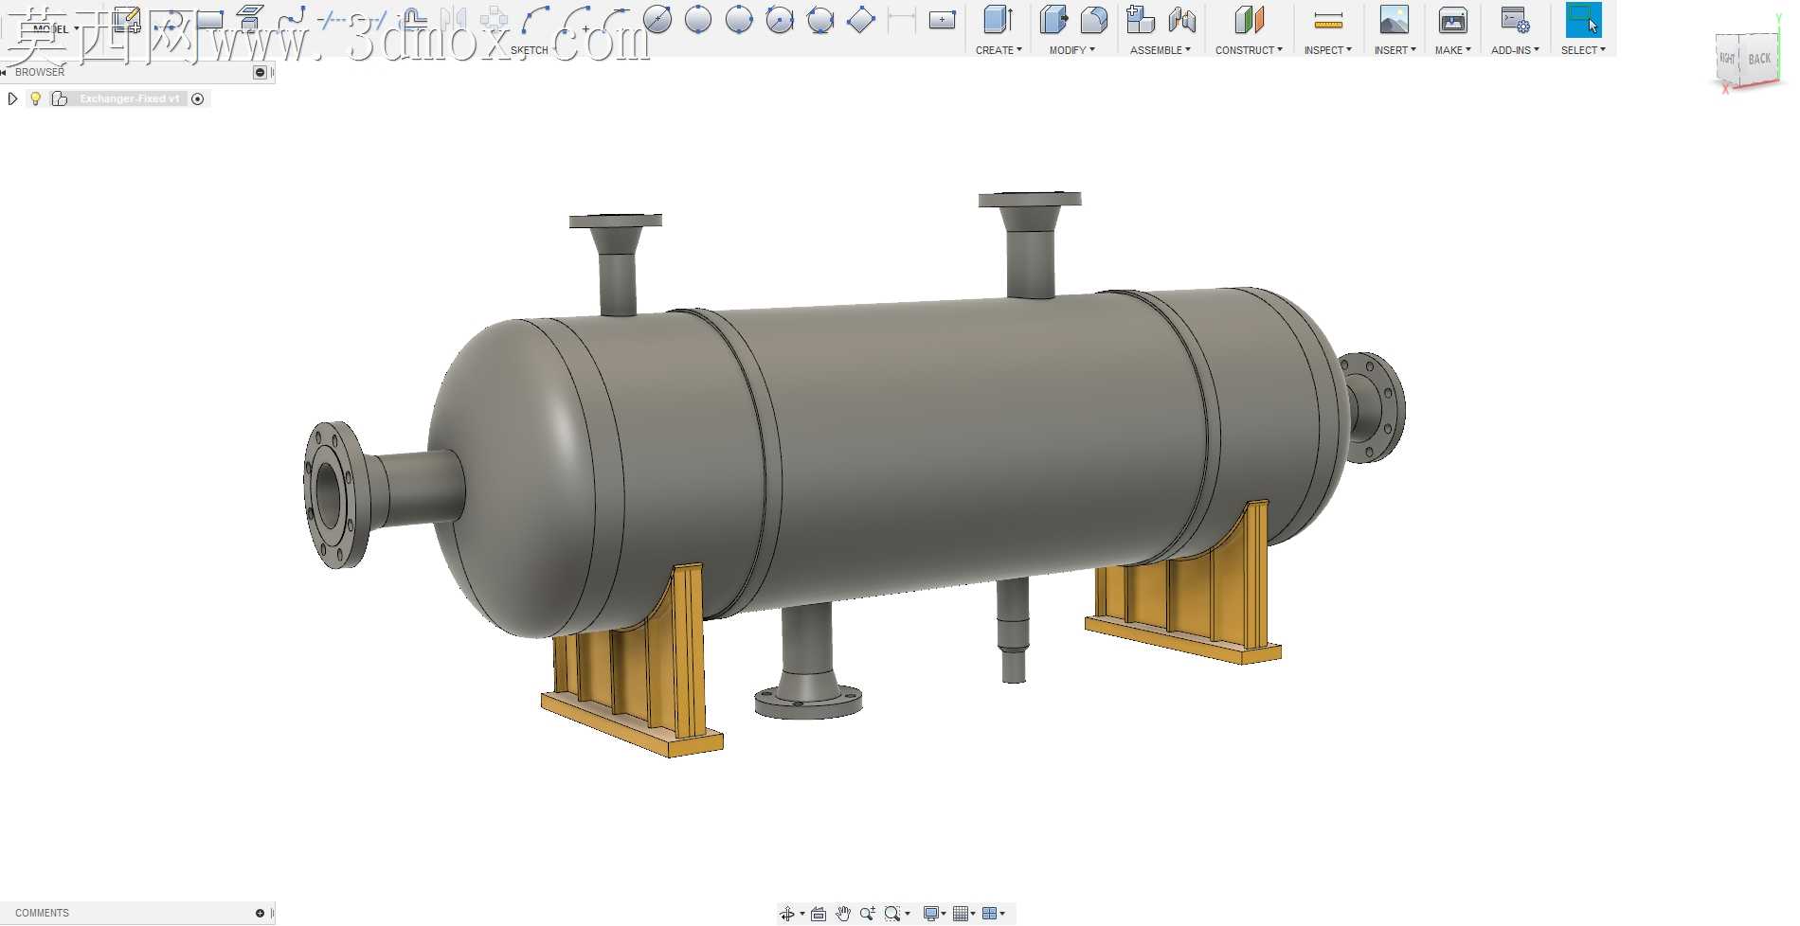Click the Fillet icon above MODIFY
This screenshot has height=926, width=1800.
1094,20
